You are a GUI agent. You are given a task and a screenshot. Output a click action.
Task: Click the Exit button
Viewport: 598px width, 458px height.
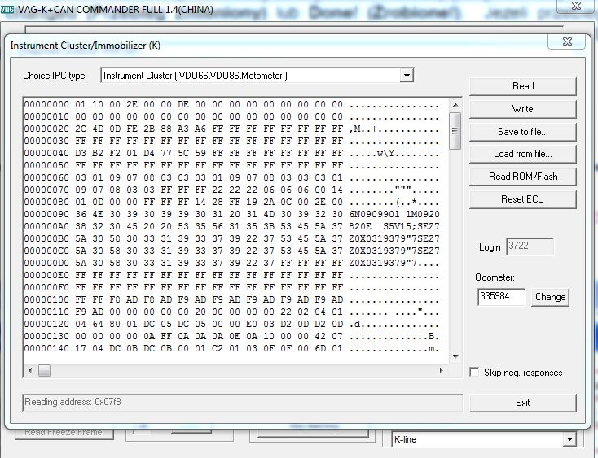(522, 403)
